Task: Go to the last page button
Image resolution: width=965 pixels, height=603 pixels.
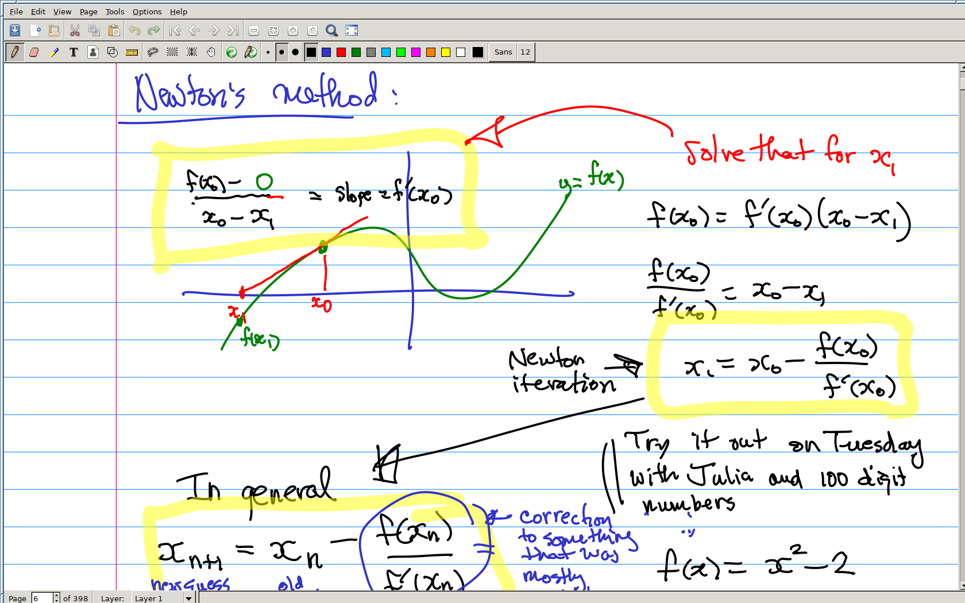Action: [x=233, y=30]
